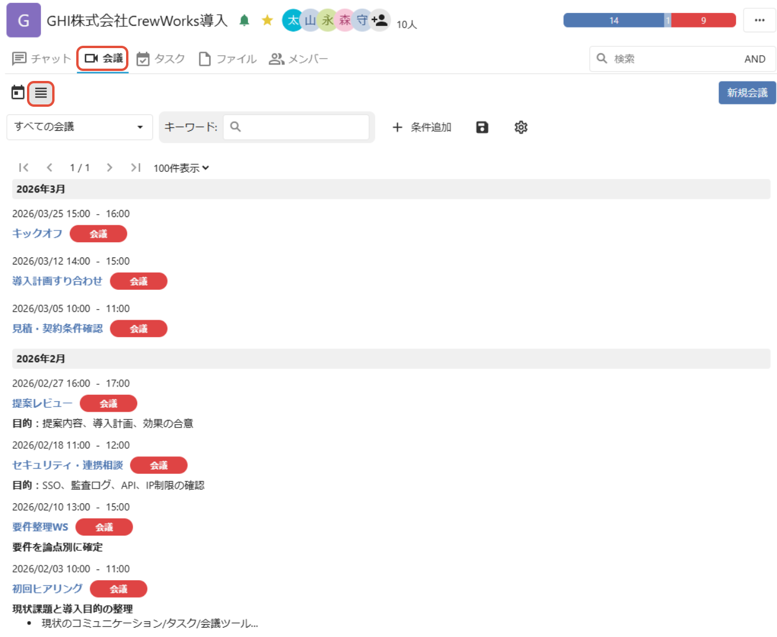The image size is (777, 637).
Task: Click the 会議 badge next to 要件整理WS
Action: tap(104, 527)
